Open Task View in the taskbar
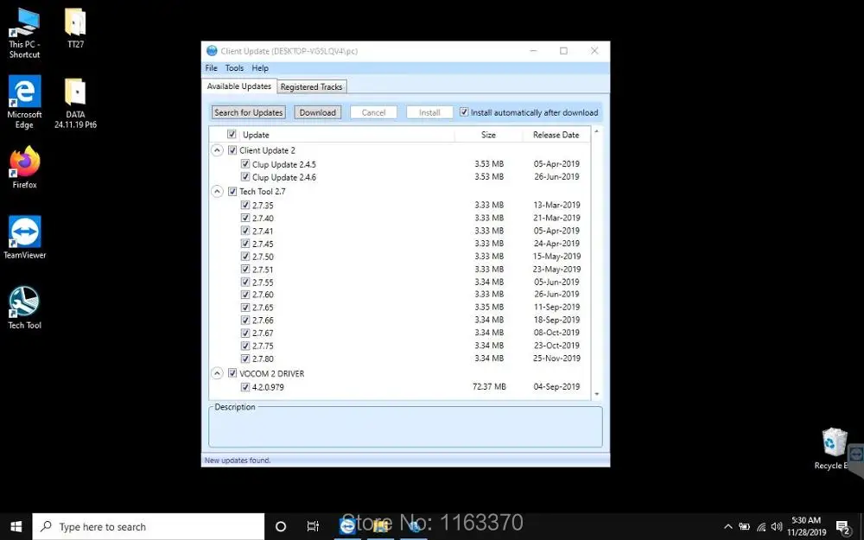Image resolution: width=864 pixels, height=540 pixels. [x=313, y=526]
